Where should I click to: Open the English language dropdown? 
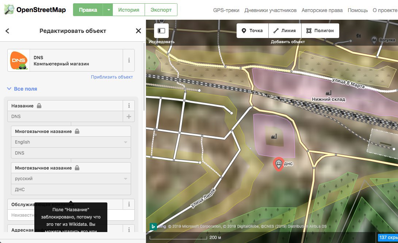(x=125, y=142)
